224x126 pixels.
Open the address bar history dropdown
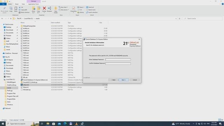(x=176, y=19)
